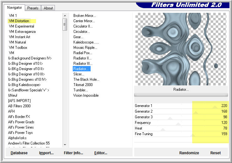
Task: Choose the Tilomat 2000 filter
Action: pyautogui.click(x=83, y=84)
